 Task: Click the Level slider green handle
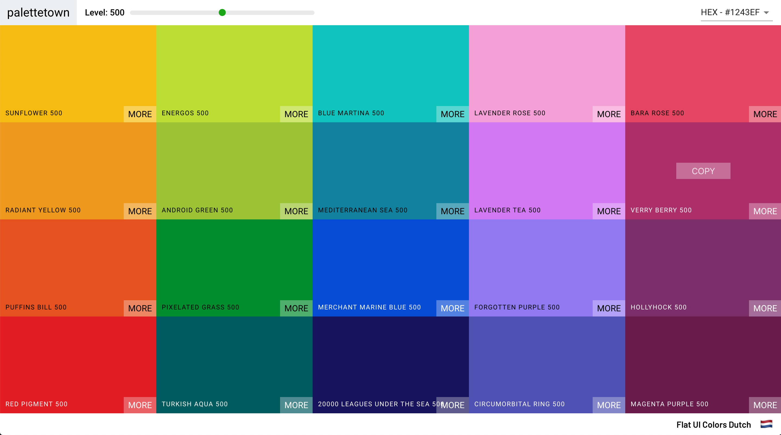pos(222,12)
